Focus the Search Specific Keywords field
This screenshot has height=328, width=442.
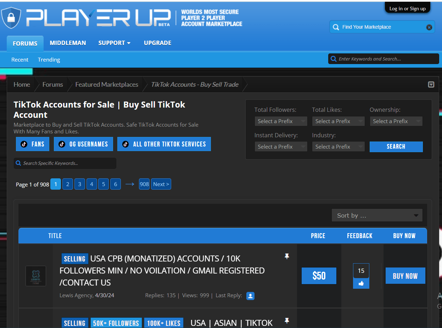click(65, 163)
